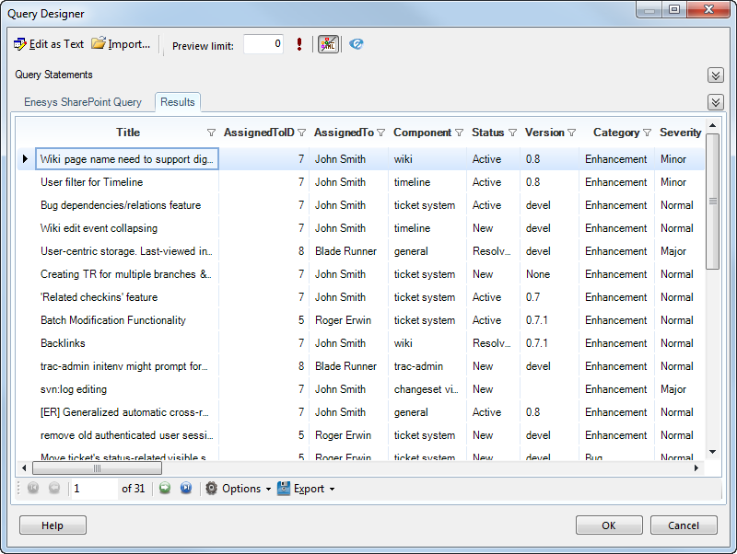Click the horizontal scrollbar thumb
This screenshot has height=554, width=737.
pos(96,468)
